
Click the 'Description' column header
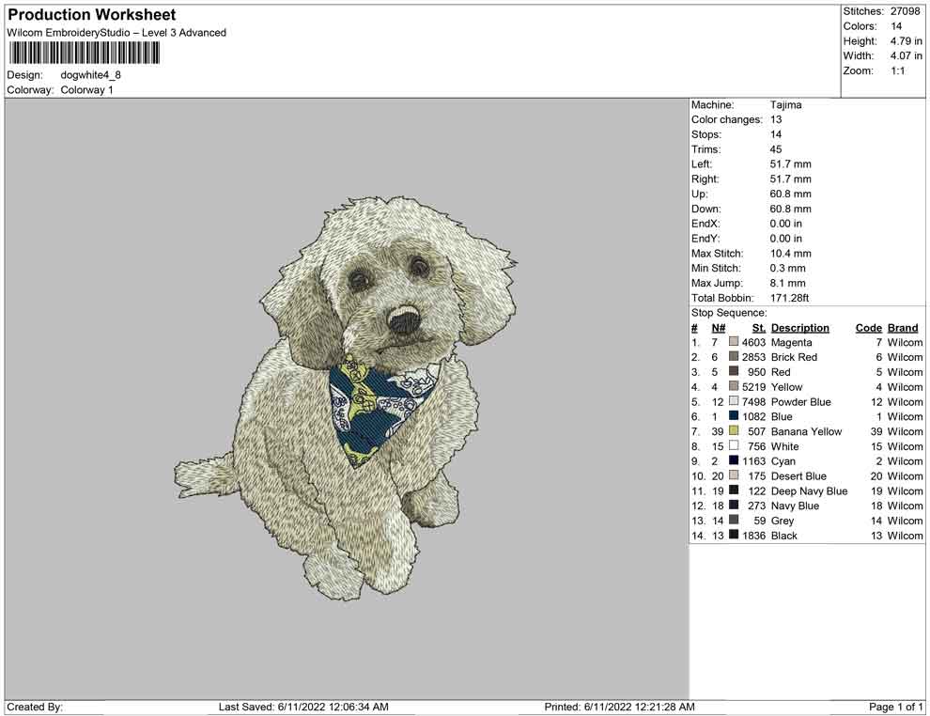[x=800, y=328]
